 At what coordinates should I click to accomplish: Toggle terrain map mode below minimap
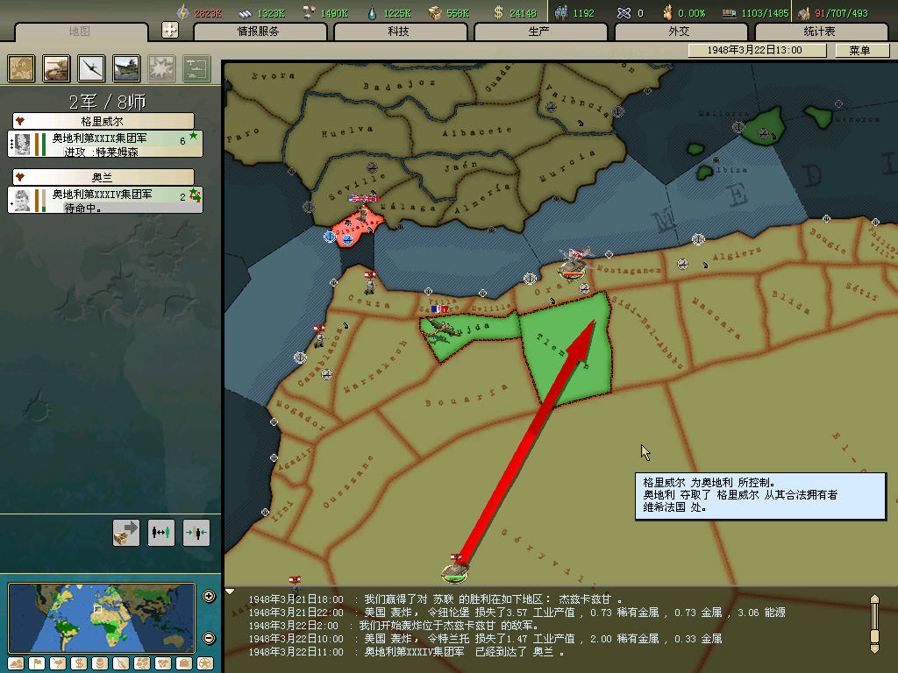[16, 662]
